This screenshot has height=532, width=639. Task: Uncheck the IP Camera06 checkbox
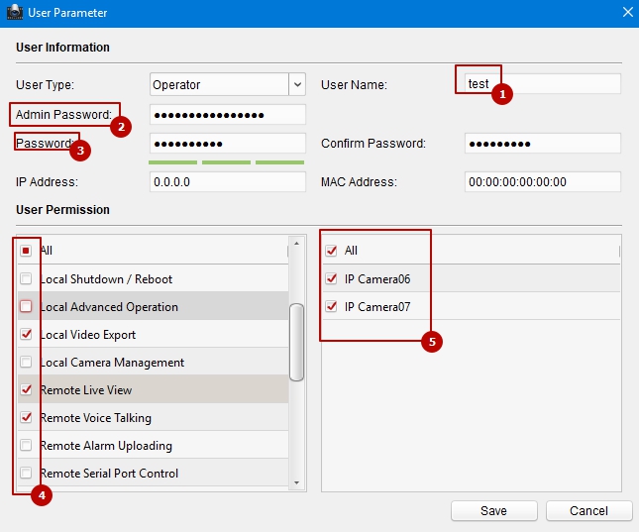point(331,279)
